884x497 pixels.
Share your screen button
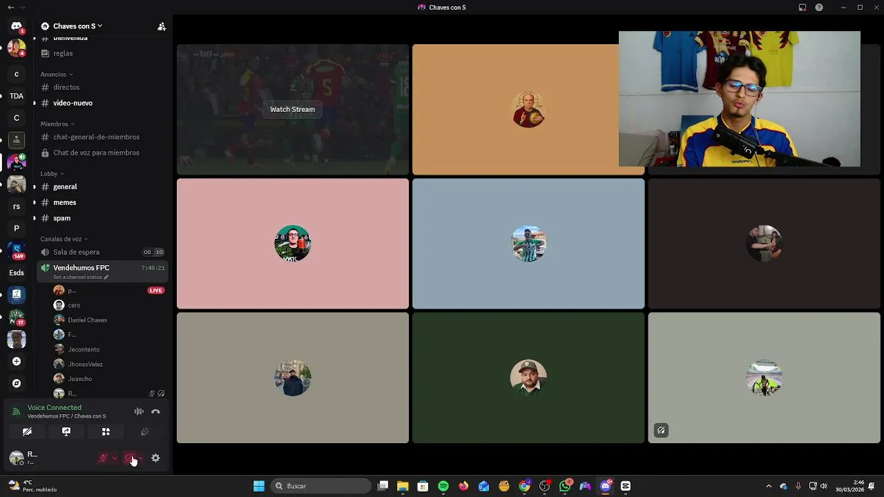pyautogui.click(x=66, y=431)
